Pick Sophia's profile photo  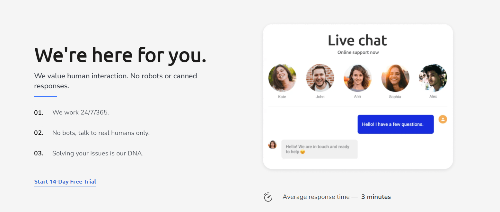click(395, 78)
